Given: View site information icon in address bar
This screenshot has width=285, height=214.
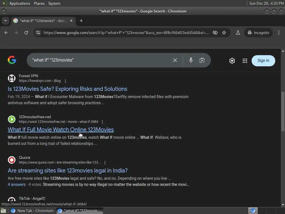Looking at the screenshot, I should [x=38, y=33].
